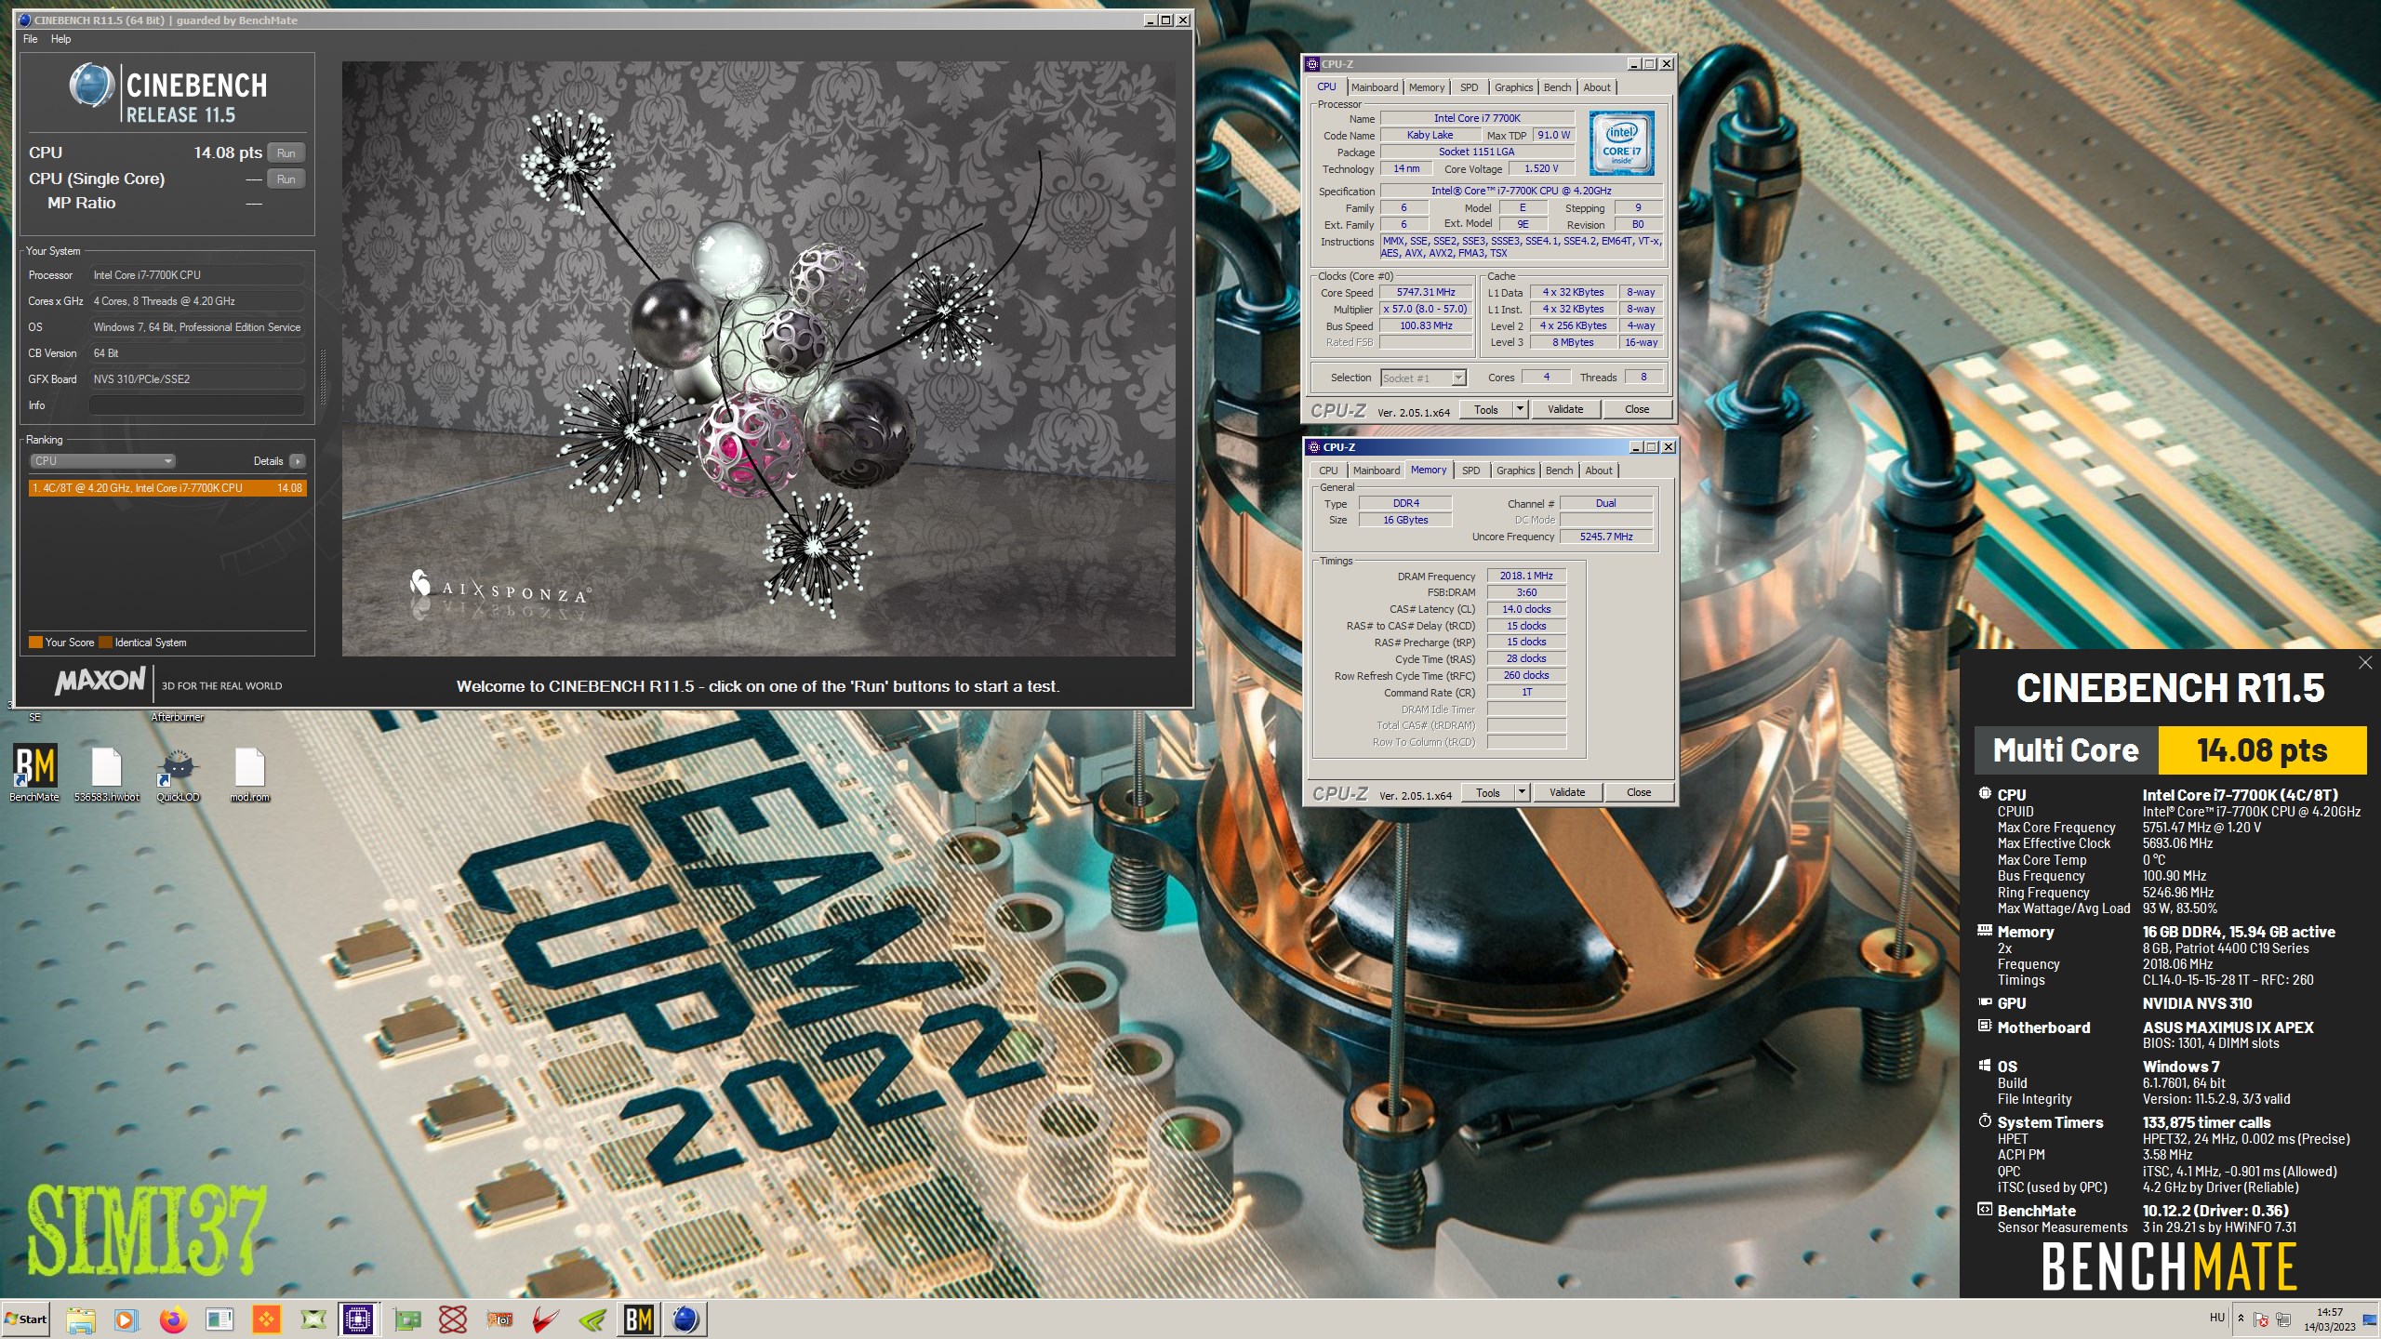2381x1339 pixels.
Task: Switch to CPU-Z via purple chip taskbar icon
Action: (358, 1319)
